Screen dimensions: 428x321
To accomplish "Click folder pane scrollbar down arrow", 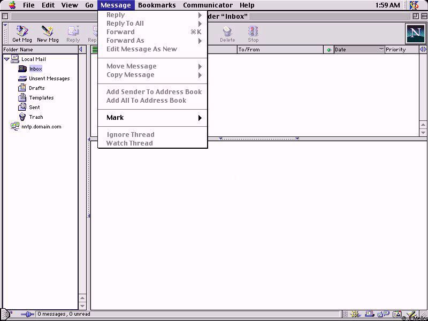I will tap(82, 305).
